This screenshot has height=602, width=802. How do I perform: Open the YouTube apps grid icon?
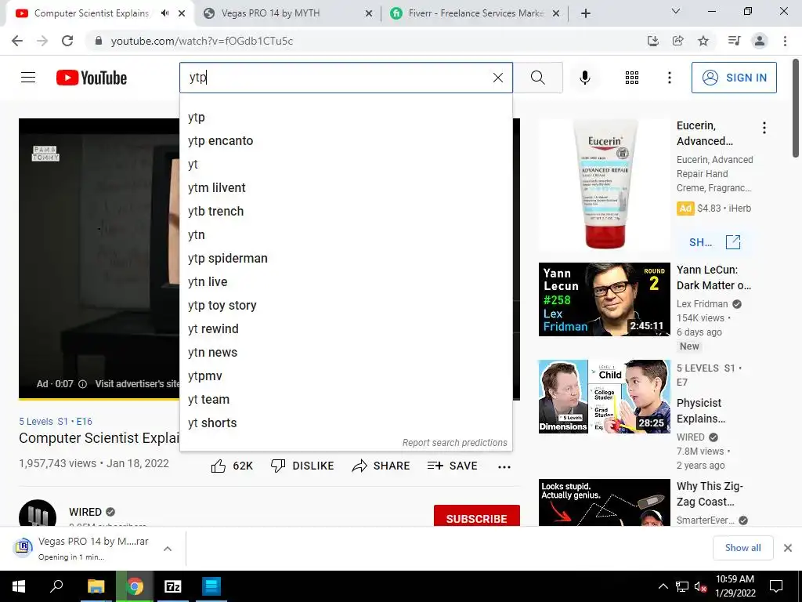click(x=632, y=78)
